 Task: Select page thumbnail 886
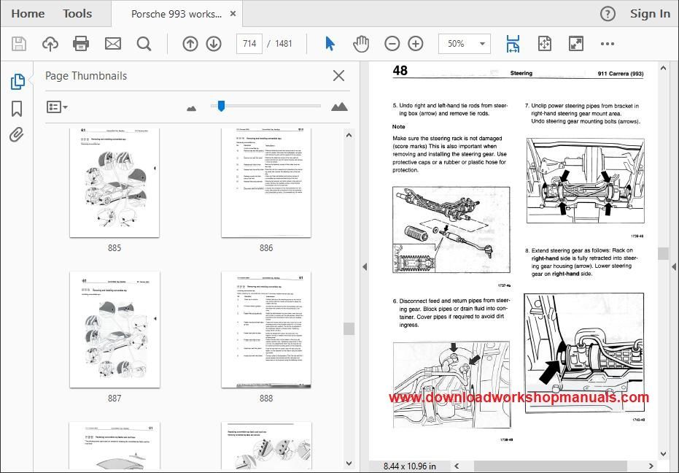pyautogui.click(x=266, y=183)
